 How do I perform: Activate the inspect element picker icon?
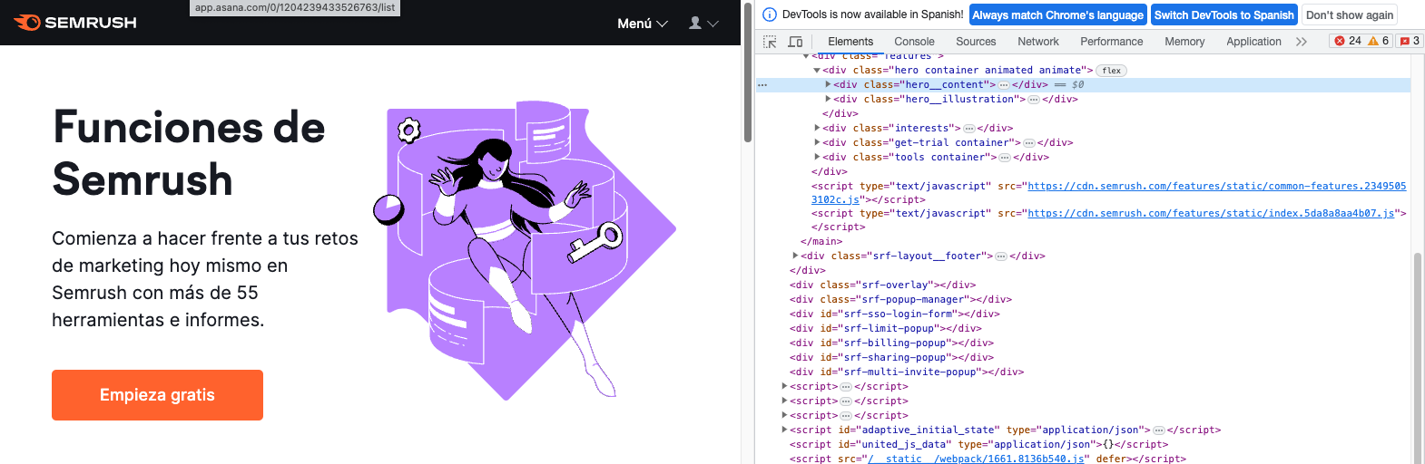tap(770, 42)
